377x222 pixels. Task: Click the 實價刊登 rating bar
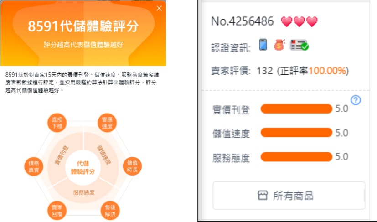[296, 108]
